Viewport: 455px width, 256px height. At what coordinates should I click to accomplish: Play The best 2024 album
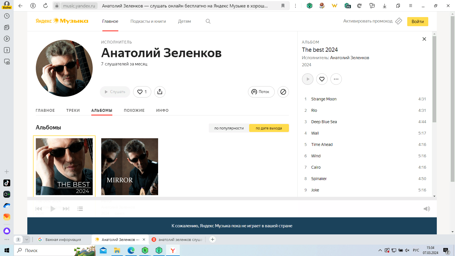coord(308,79)
